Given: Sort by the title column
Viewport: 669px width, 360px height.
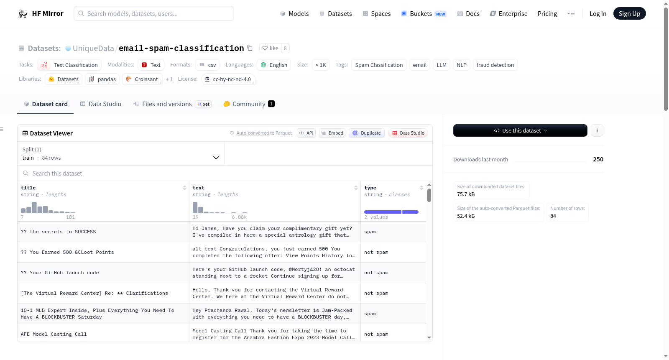Looking at the screenshot, I should click(x=184, y=188).
